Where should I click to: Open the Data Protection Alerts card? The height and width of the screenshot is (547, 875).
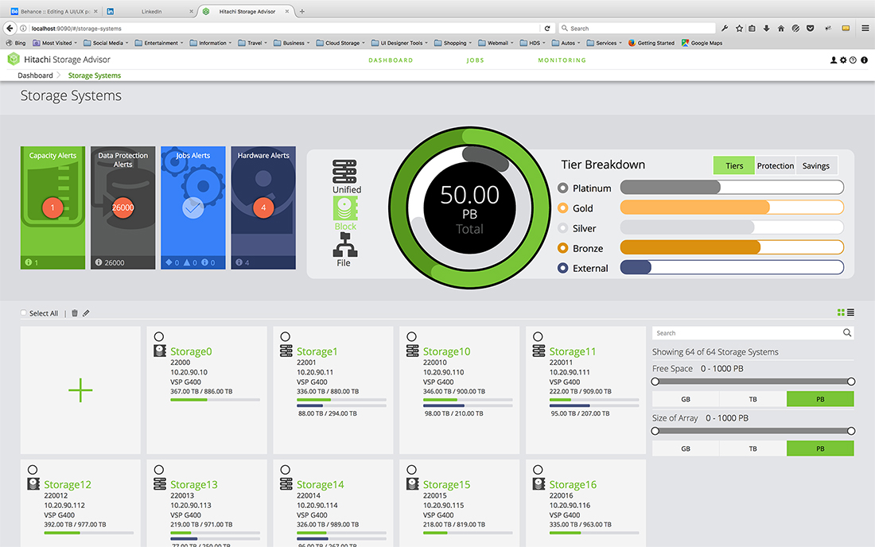[x=122, y=208]
